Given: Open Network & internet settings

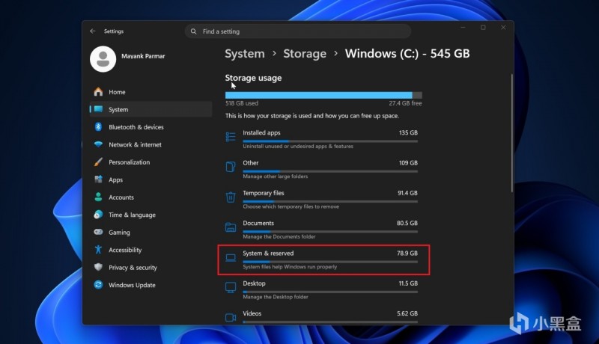Looking at the screenshot, I should pos(150,144).
